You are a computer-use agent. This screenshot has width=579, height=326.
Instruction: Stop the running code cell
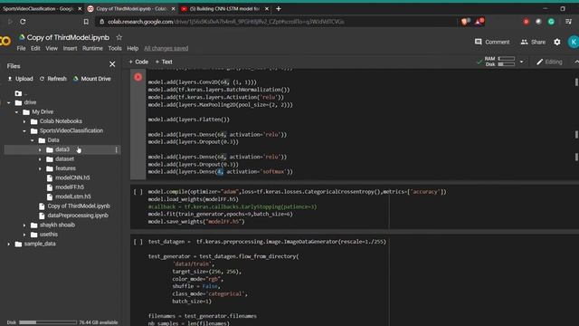138,77
